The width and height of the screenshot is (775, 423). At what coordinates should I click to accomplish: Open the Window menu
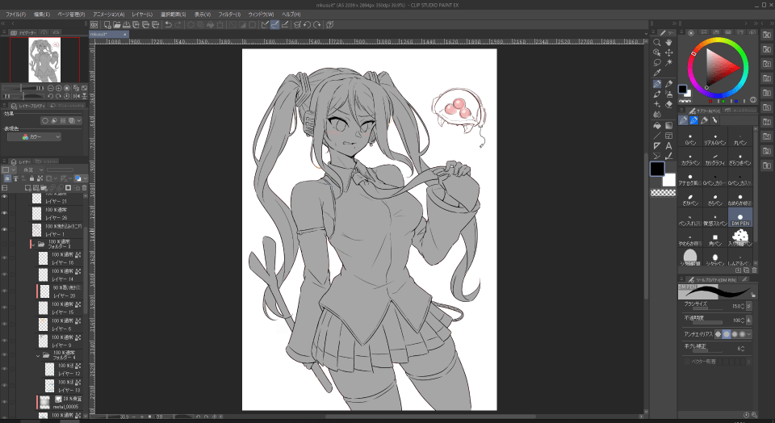[261, 15]
